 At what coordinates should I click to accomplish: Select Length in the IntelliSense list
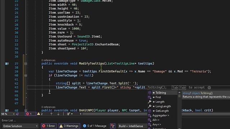coord(162,102)
